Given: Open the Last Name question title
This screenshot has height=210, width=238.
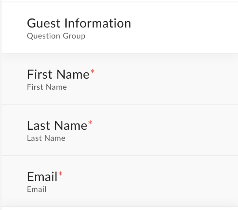Looking at the screenshot, I should point(57,125).
